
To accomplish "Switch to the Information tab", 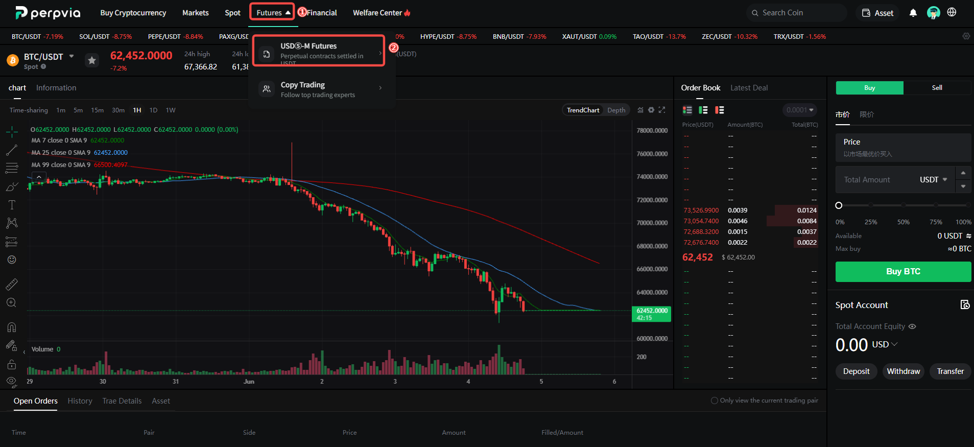I will tap(56, 88).
